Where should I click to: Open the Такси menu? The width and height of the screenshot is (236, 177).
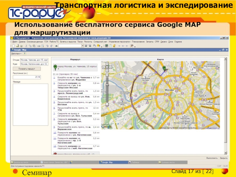pyautogui.click(x=80, y=42)
